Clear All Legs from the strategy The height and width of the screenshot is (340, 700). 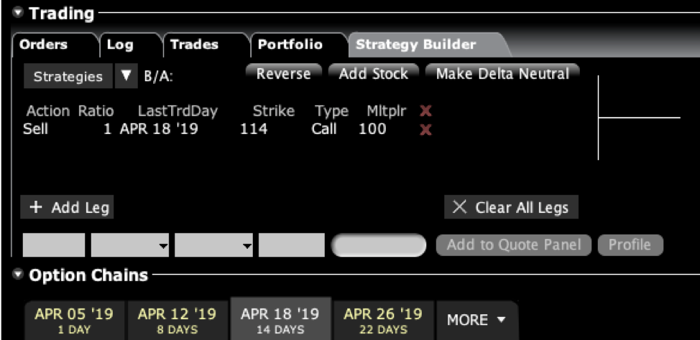(511, 208)
